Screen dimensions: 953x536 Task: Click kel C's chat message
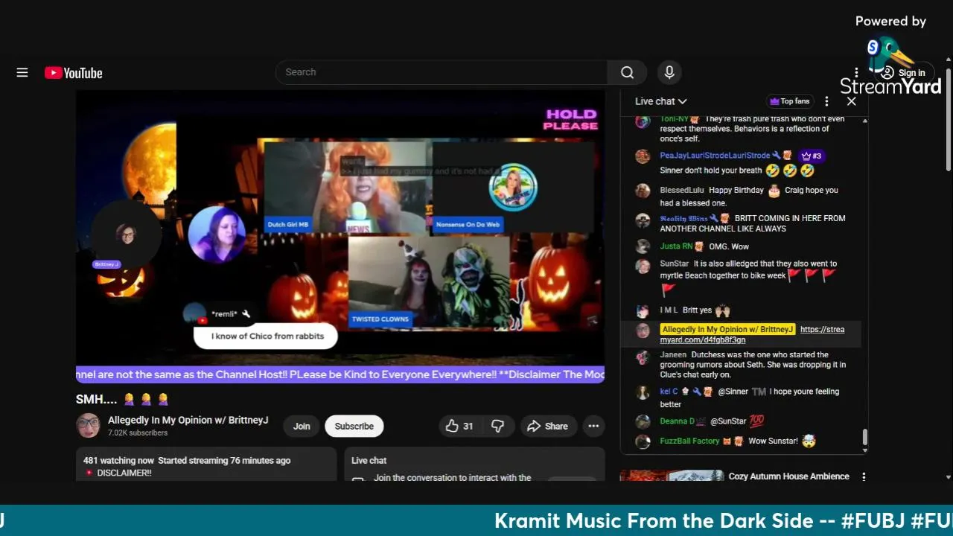pos(743,398)
